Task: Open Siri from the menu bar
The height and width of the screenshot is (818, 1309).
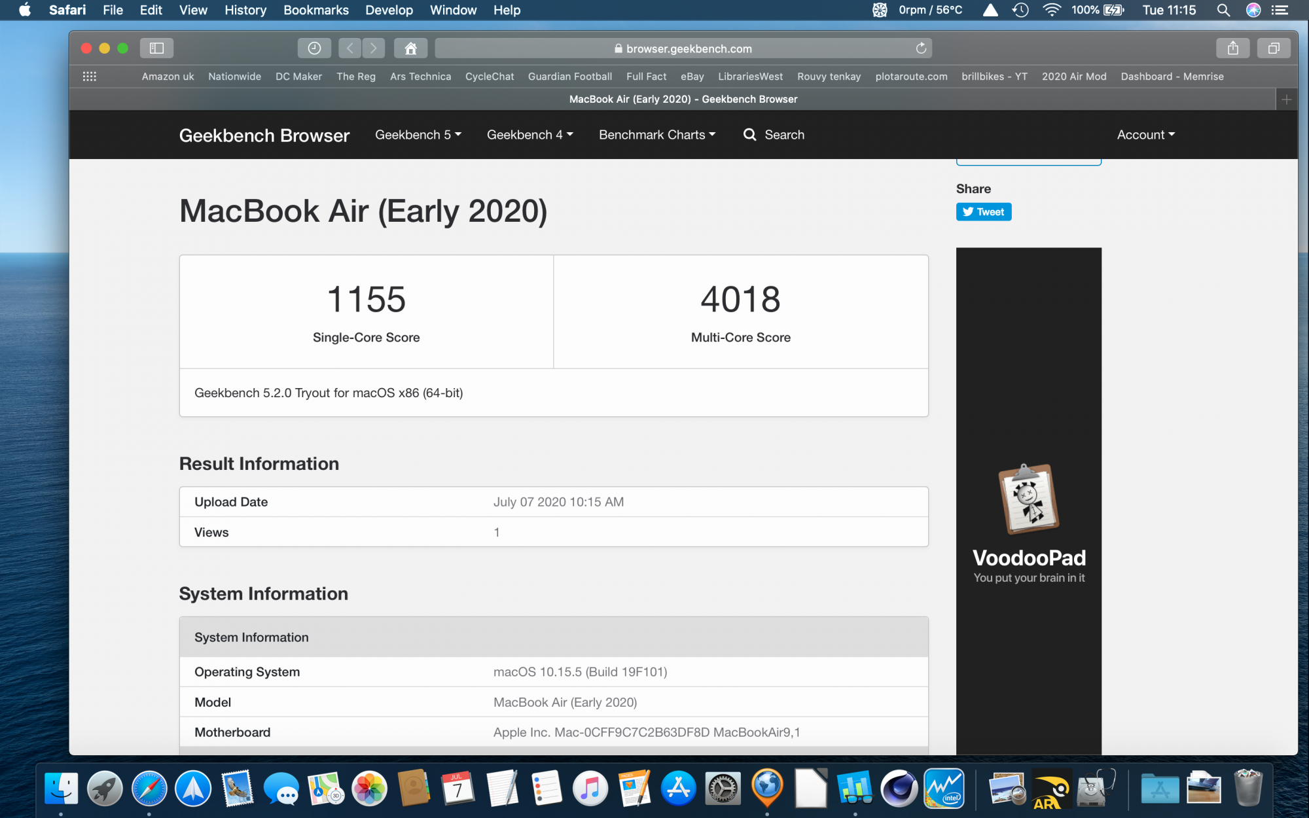Action: point(1253,10)
